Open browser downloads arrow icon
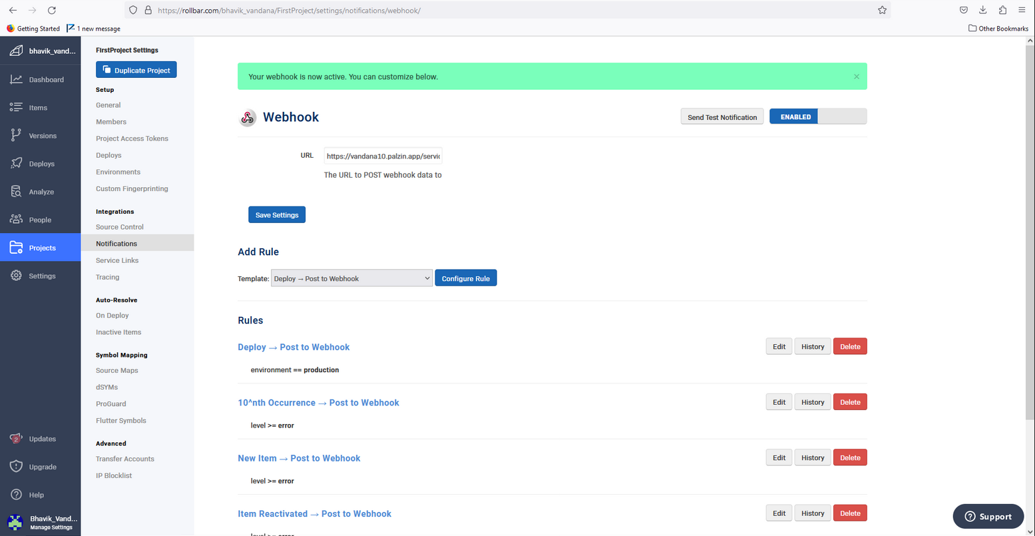 point(983,10)
